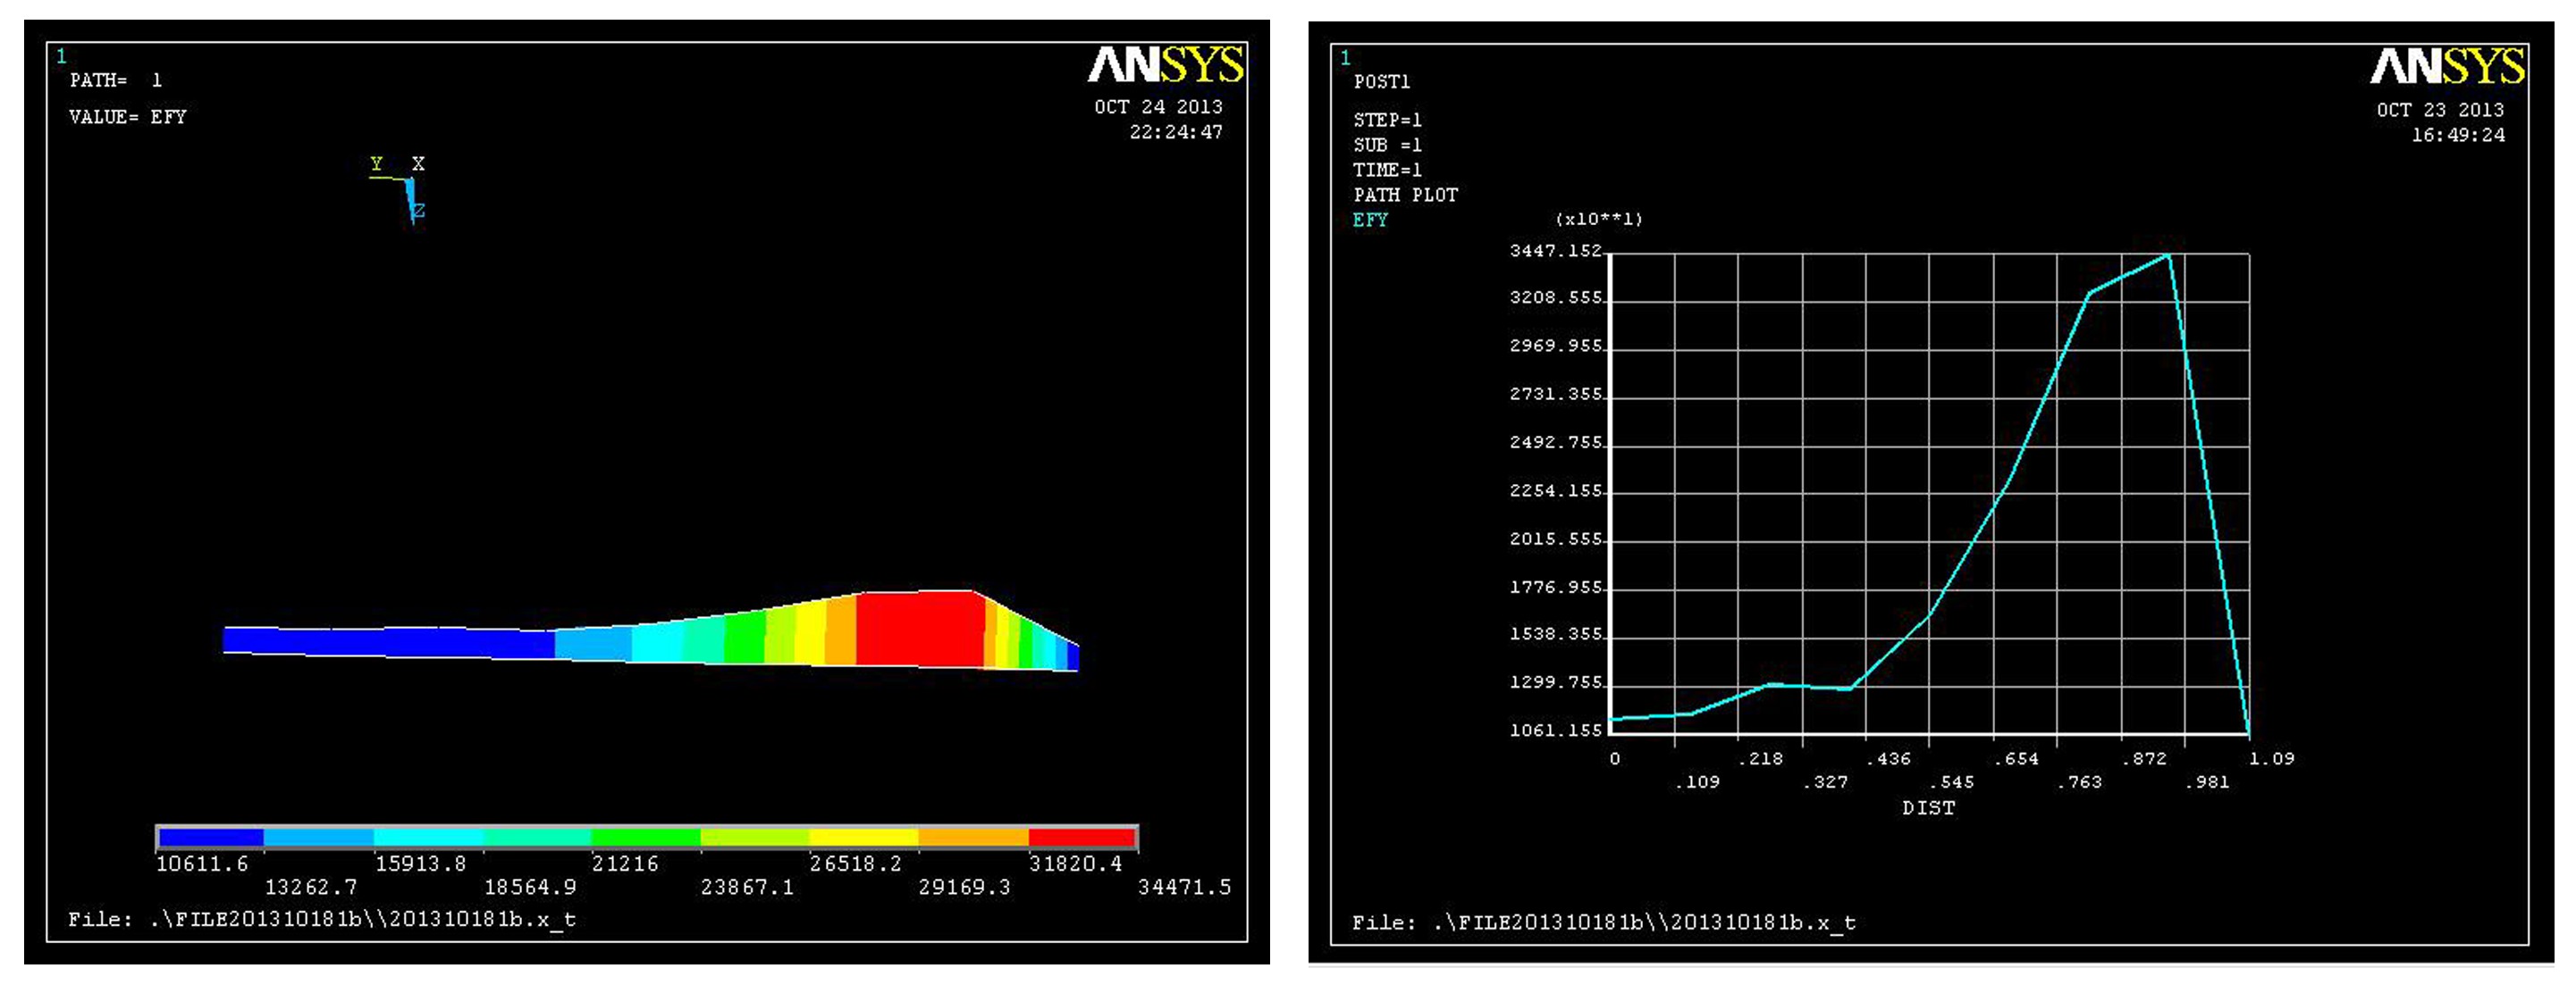Screen dimensions: 2576x985
Task: Click the 'TIME=1' label
Action: click(1387, 171)
